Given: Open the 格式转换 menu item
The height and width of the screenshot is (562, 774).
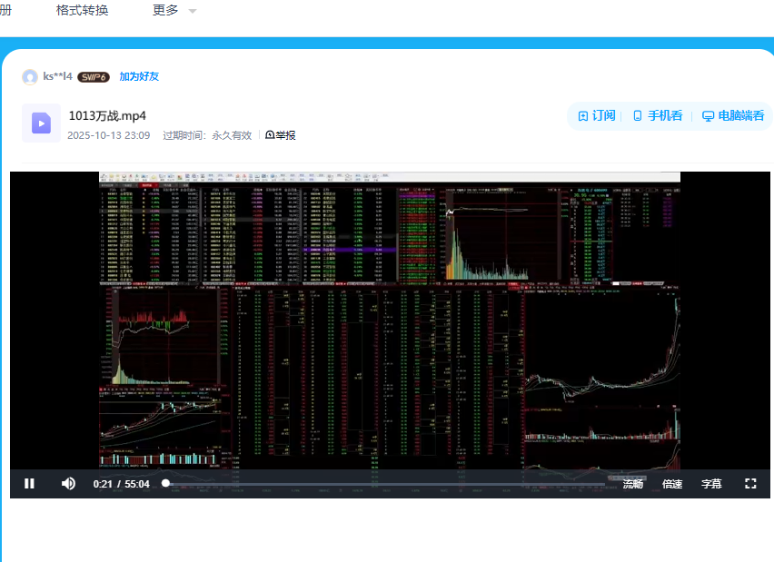Looking at the screenshot, I should 82,10.
